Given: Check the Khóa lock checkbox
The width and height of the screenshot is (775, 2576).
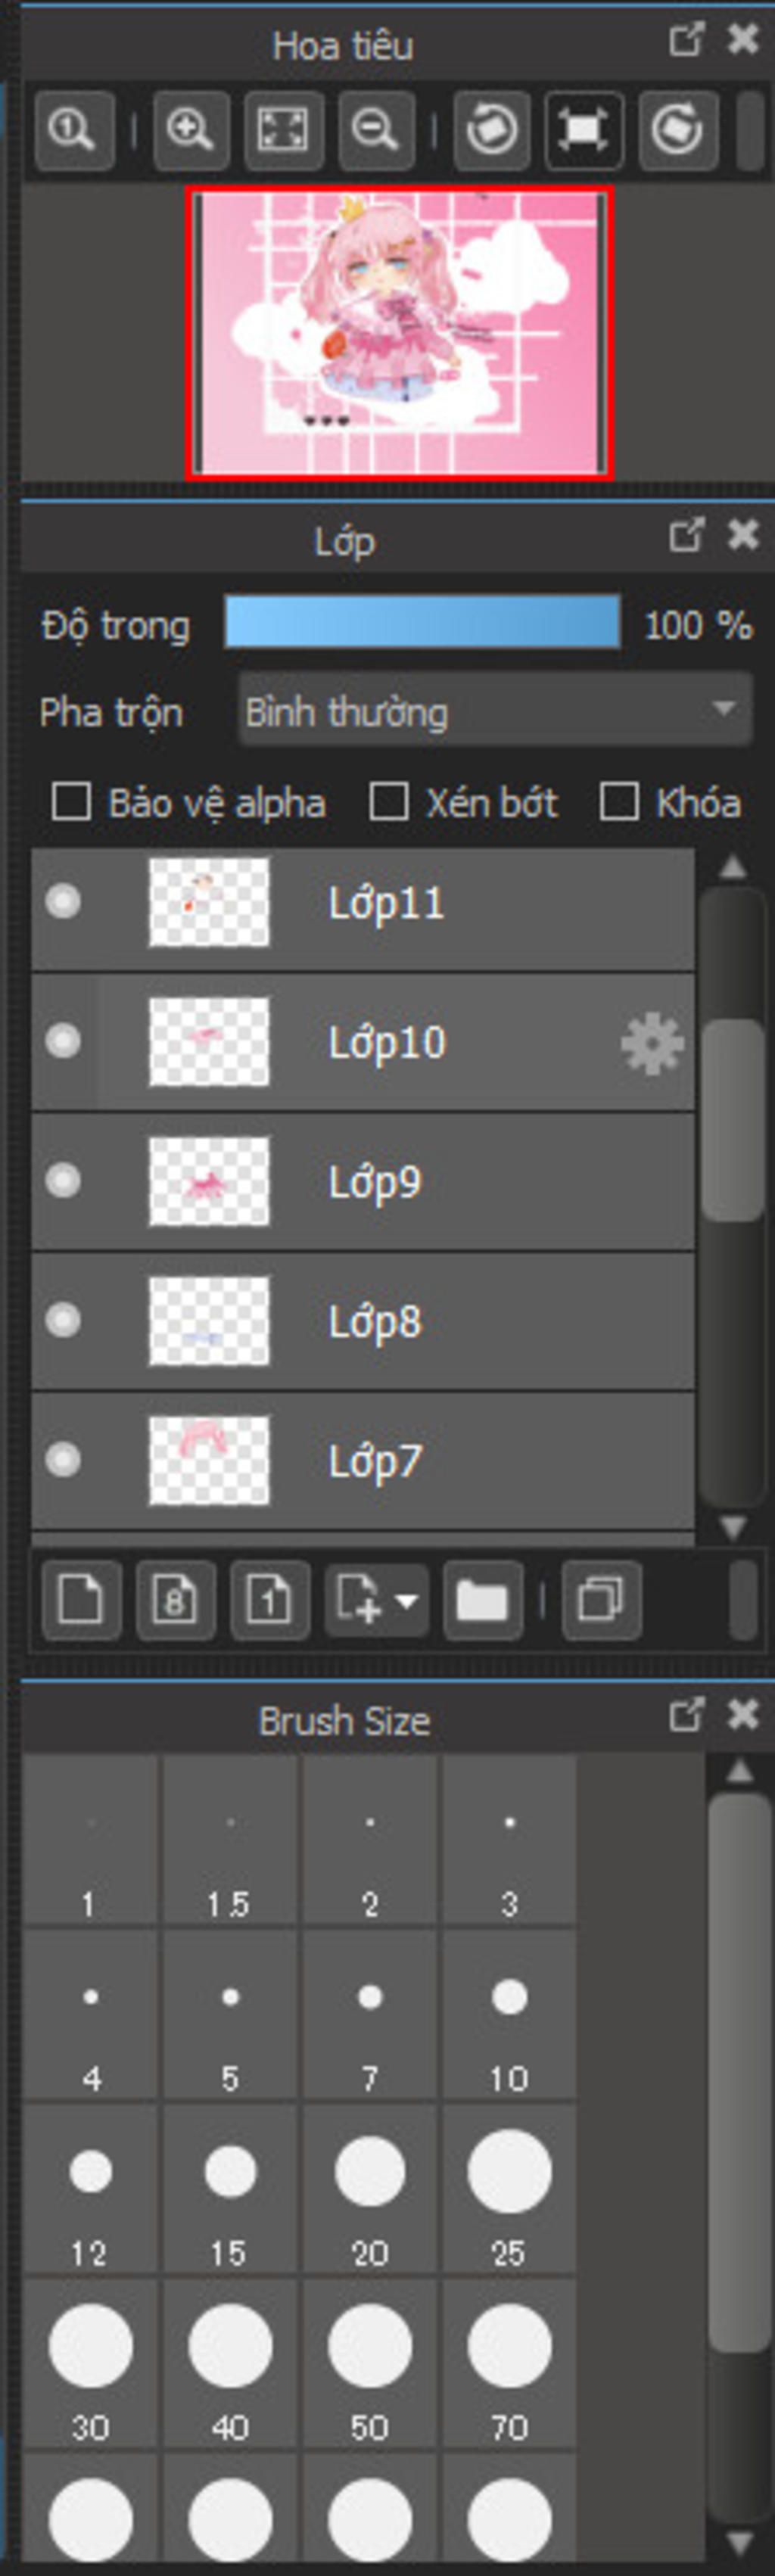Looking at the screenshot, I should [619, 802].
